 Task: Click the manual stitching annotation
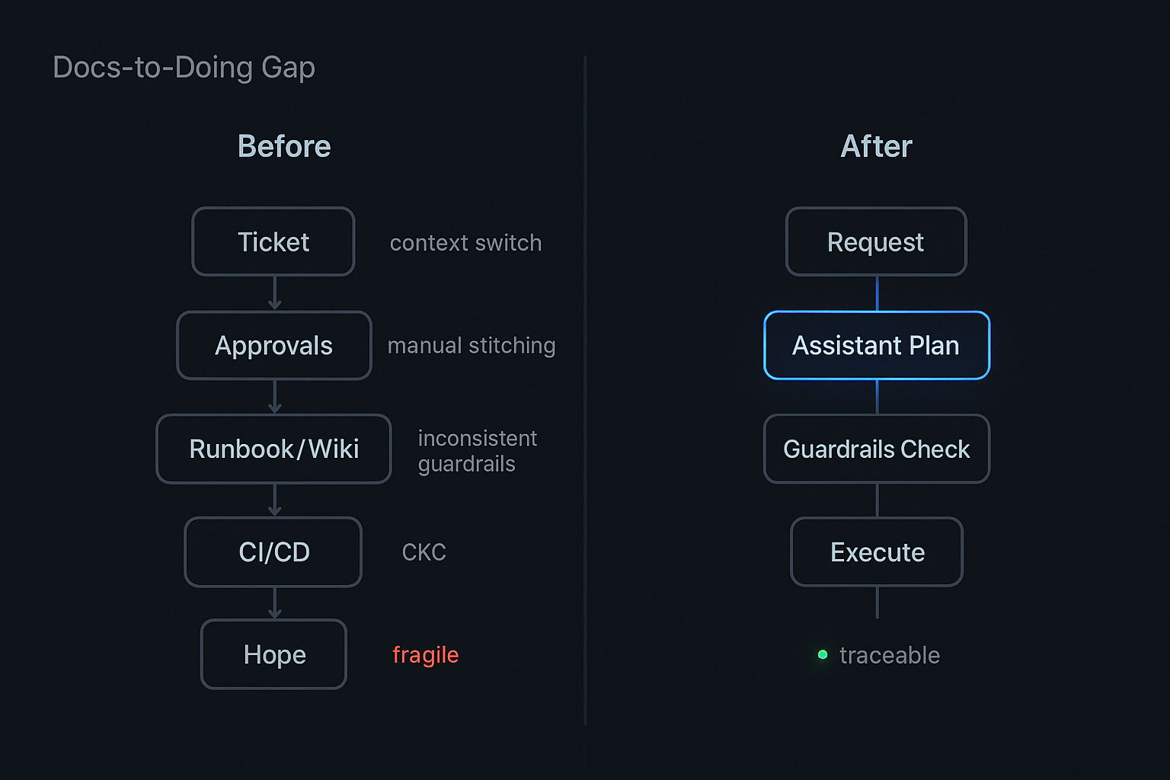472,346
